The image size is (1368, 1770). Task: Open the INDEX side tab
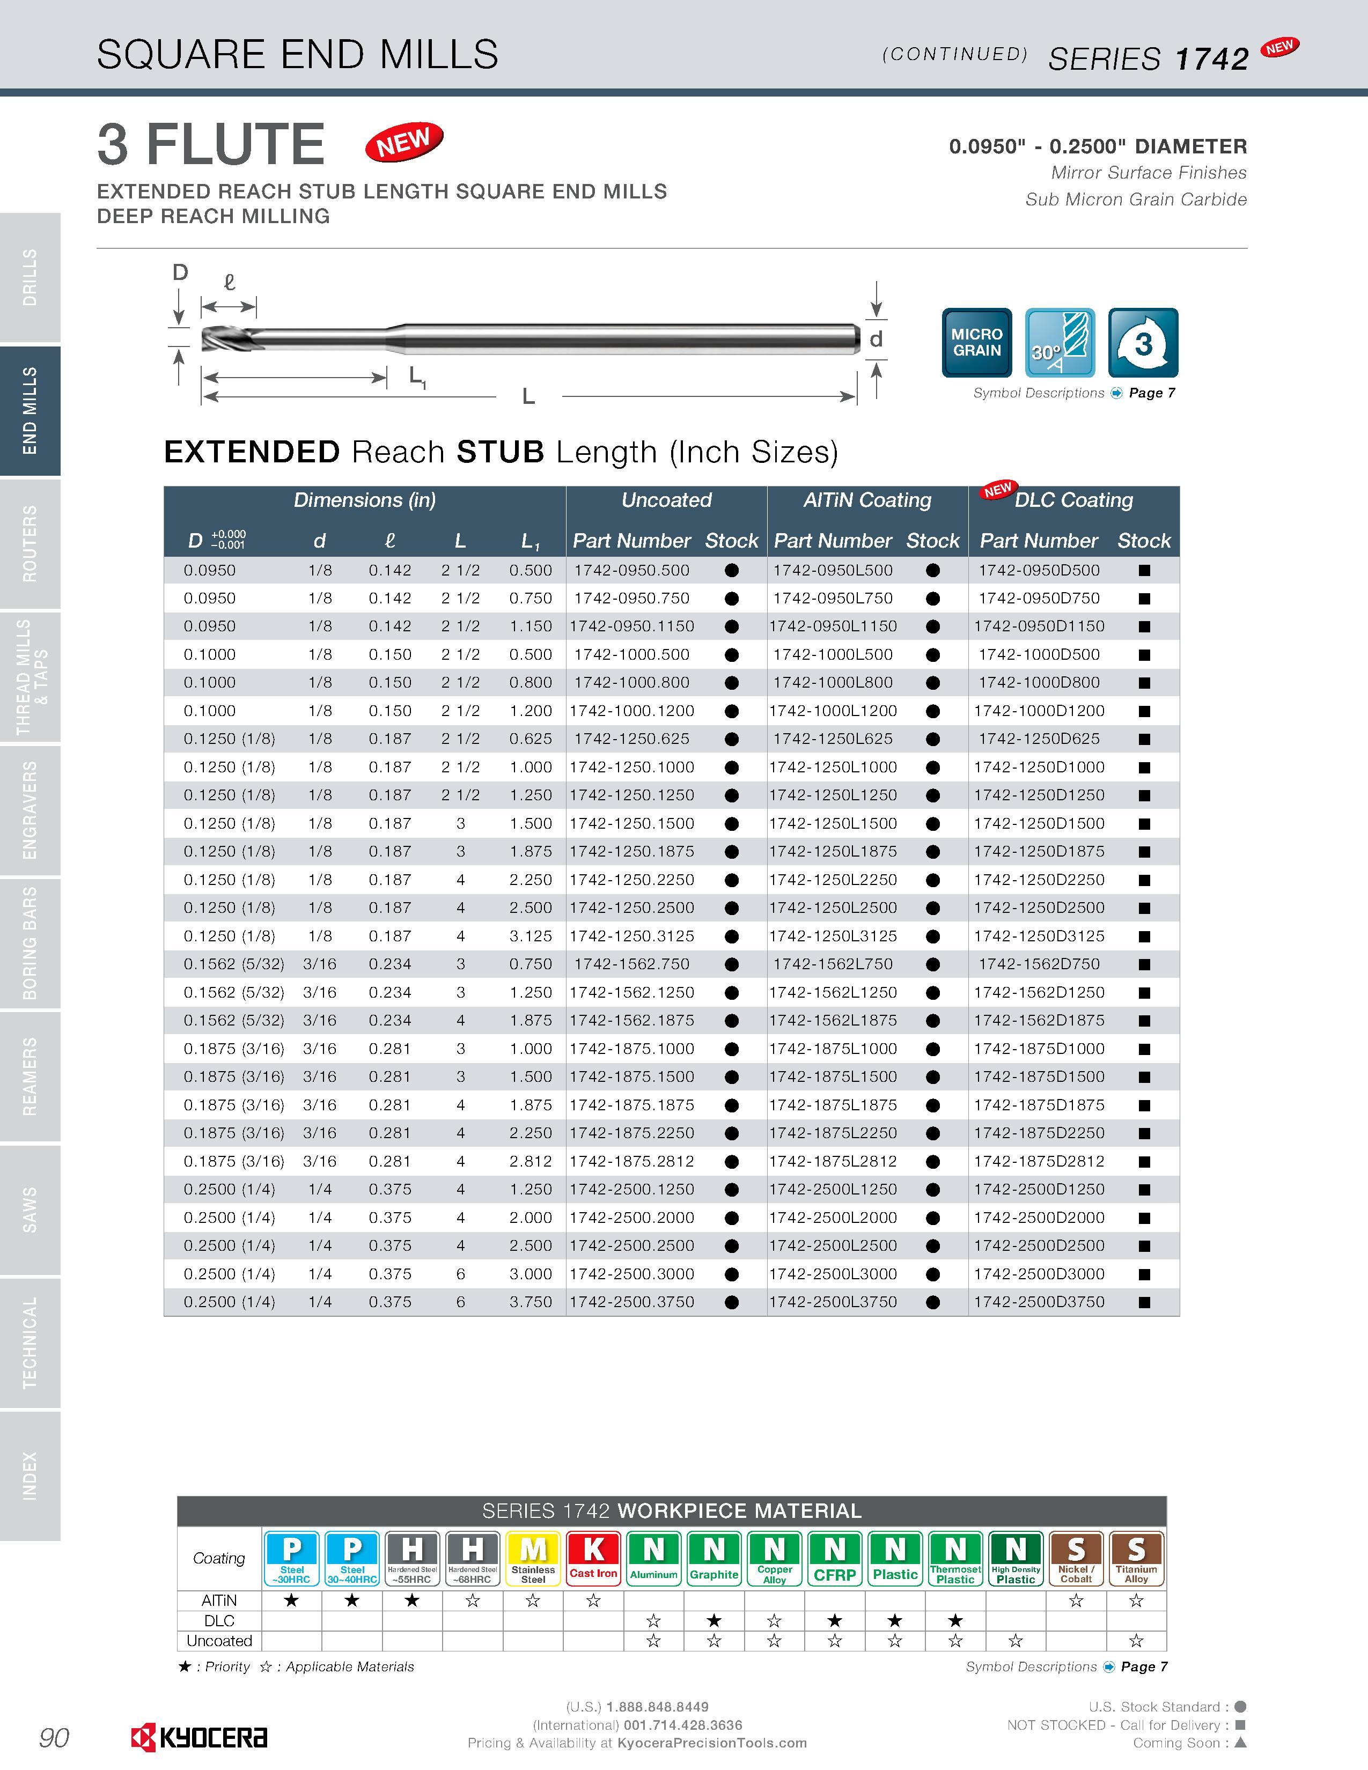pos(30,1476)
